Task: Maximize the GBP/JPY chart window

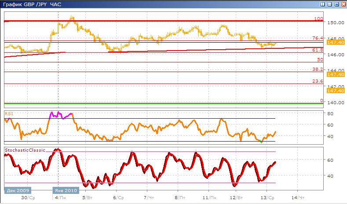Action: [x=336, y=4]
